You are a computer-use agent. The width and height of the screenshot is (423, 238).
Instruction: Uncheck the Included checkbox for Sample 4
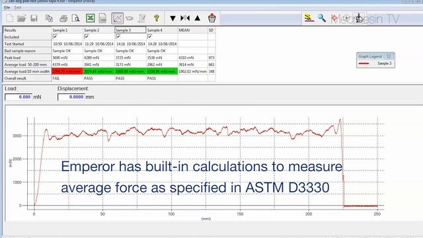pos(150,36)
